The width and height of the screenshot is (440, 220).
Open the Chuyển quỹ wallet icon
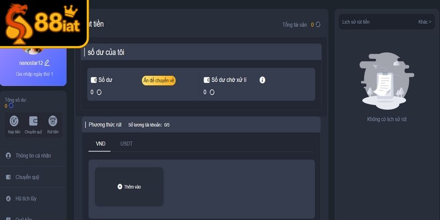click(x=33, y=121)
